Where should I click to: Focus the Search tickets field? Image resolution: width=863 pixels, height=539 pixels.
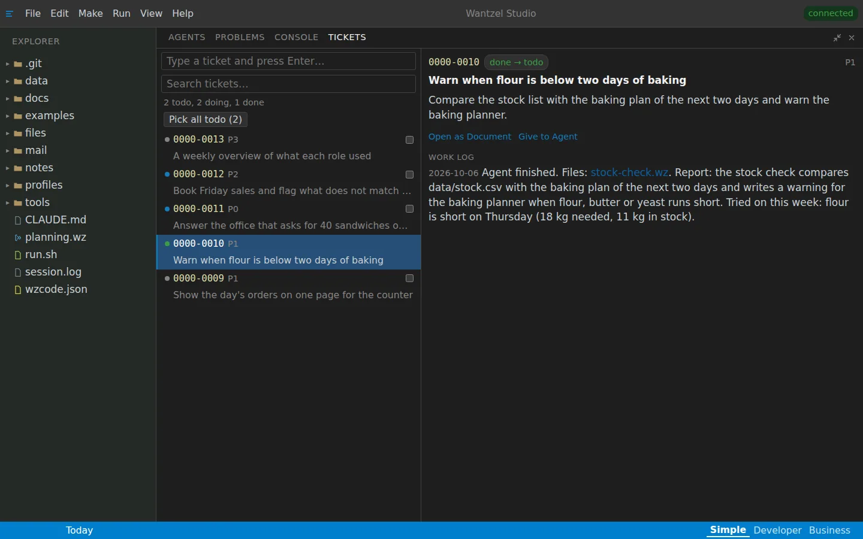pyautogui.click(x=288, y=84)
